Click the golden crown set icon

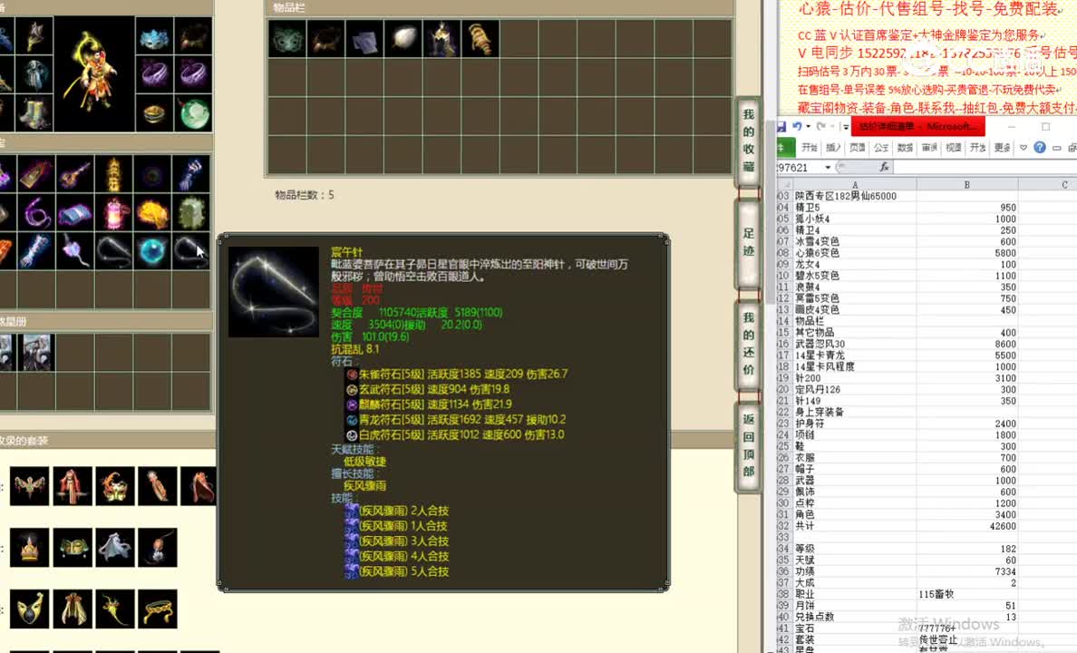click(x=30, y=547)
